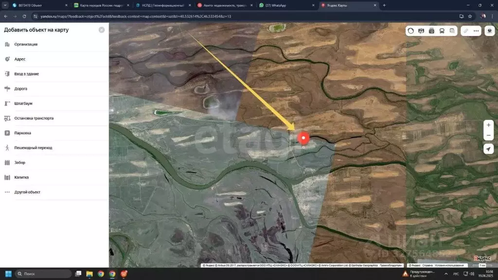
Task: Toggle the panoramas layer on the map
Action: pos(421,31)
